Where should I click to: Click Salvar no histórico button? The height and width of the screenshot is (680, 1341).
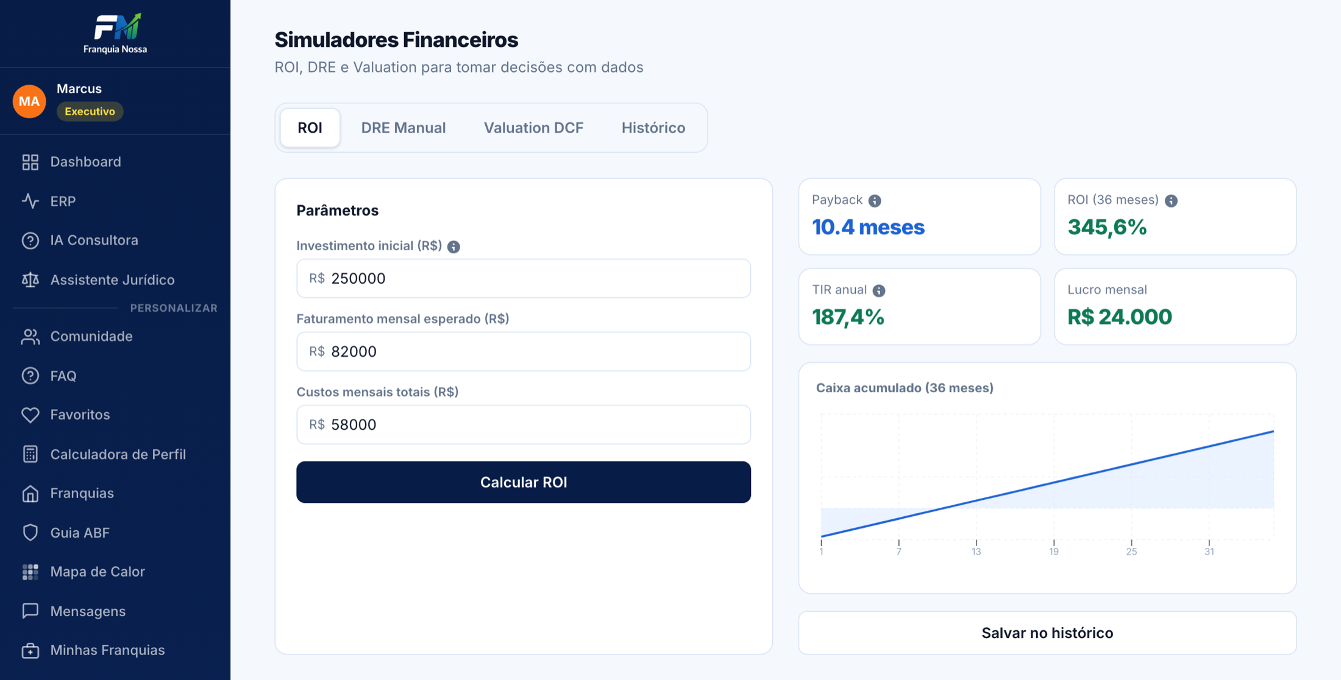(1047, 633)
